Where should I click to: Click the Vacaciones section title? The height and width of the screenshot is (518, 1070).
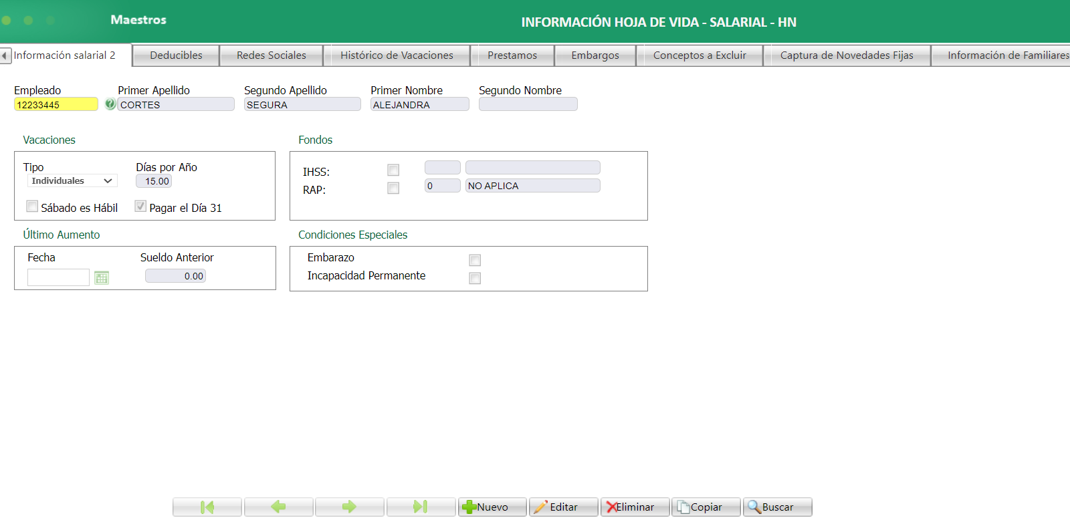coord(49,140)
